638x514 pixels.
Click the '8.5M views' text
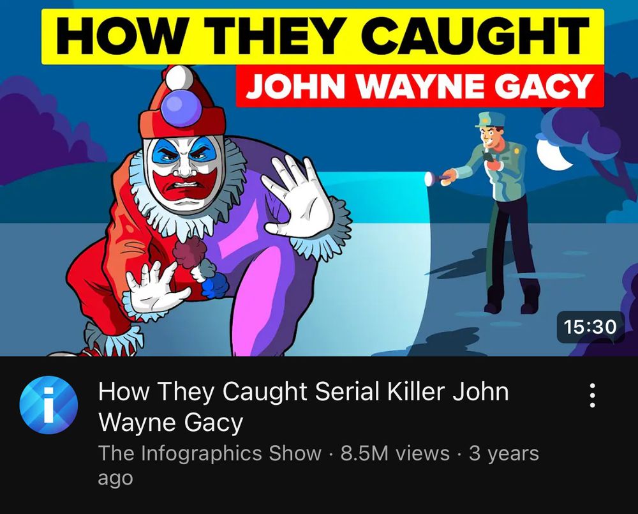pos(395,453)
